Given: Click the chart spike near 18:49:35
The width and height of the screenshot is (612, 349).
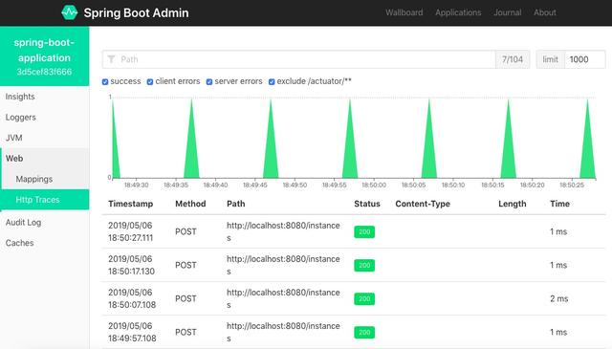Looking at the screenshot, I should [x=191, y=148].
